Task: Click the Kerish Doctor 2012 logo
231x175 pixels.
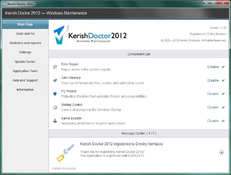Action: (90, 35)
